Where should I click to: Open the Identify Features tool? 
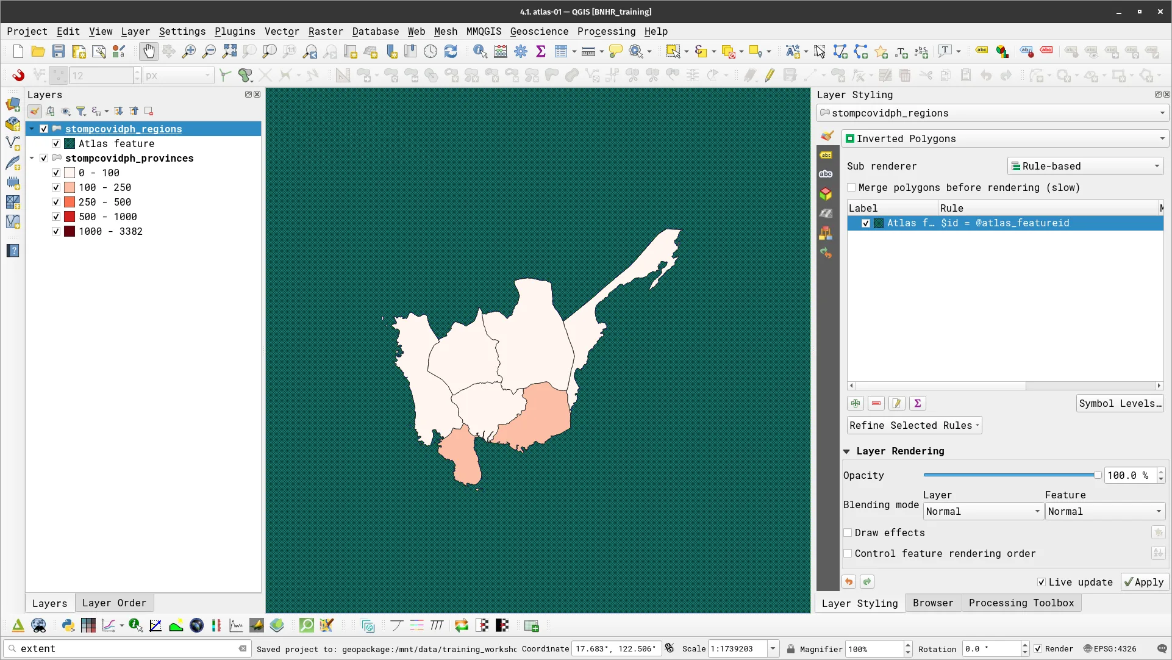(x=480, y=51)
